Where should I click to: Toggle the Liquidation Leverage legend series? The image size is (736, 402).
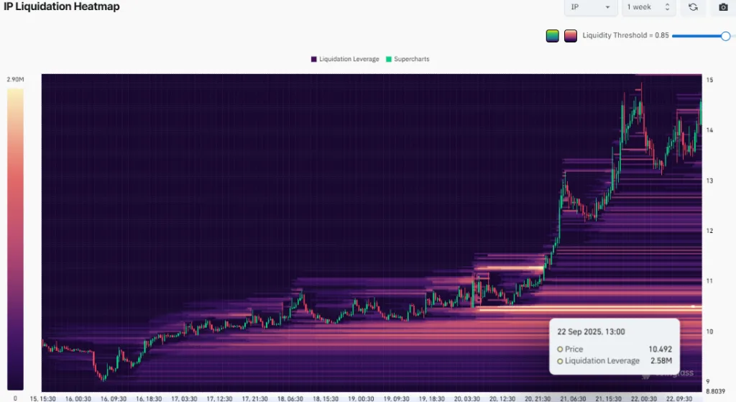[345, 59]
